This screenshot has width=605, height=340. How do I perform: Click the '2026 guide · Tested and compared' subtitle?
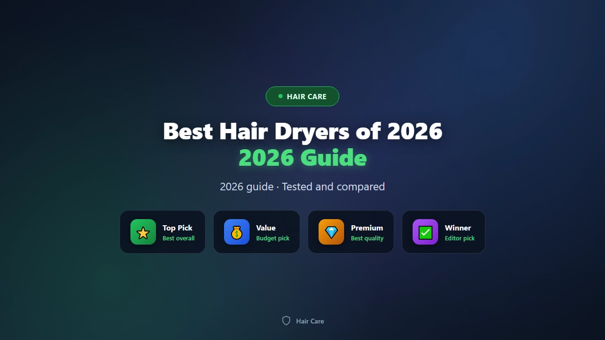click(302, 187)
